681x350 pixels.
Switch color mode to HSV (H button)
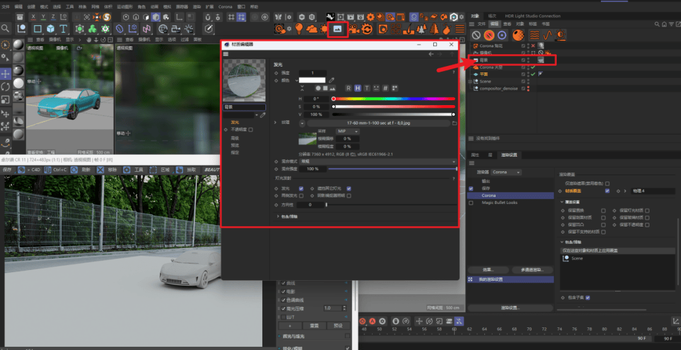(358, 88)
